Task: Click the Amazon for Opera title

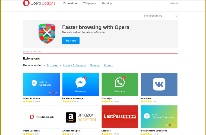Action: pos(71,131)
